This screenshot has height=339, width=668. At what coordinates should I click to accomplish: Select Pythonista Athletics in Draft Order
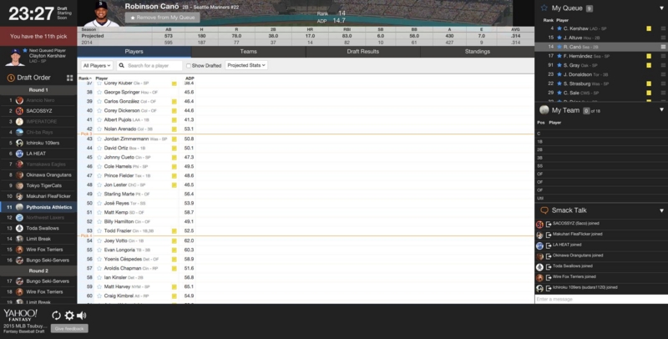pyautogui.click(x=38, y=207)
